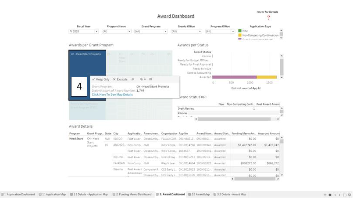Click Exclude in the tooltip

pyautogui.click(x=120, y=79)
